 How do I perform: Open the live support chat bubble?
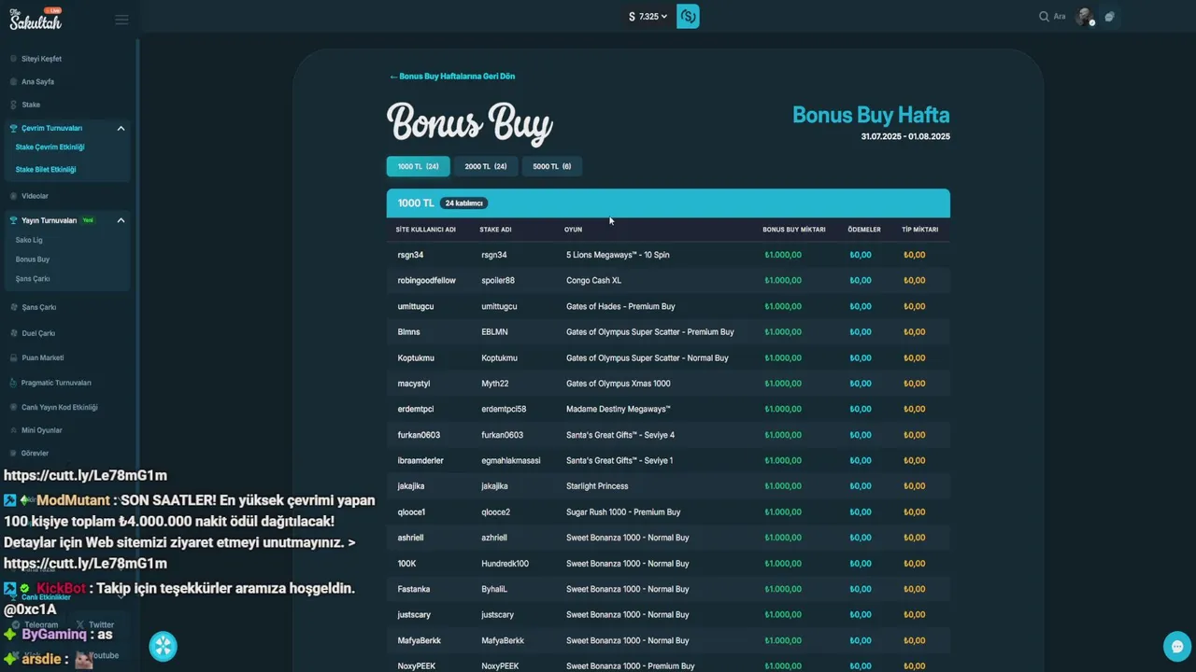[x=1177, y=646]
